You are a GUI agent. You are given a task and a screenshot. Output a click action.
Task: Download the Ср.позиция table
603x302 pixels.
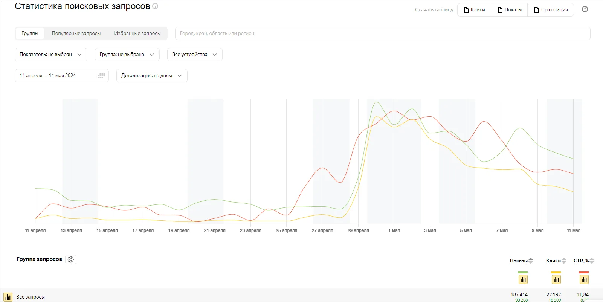click(x=551, y=10)
